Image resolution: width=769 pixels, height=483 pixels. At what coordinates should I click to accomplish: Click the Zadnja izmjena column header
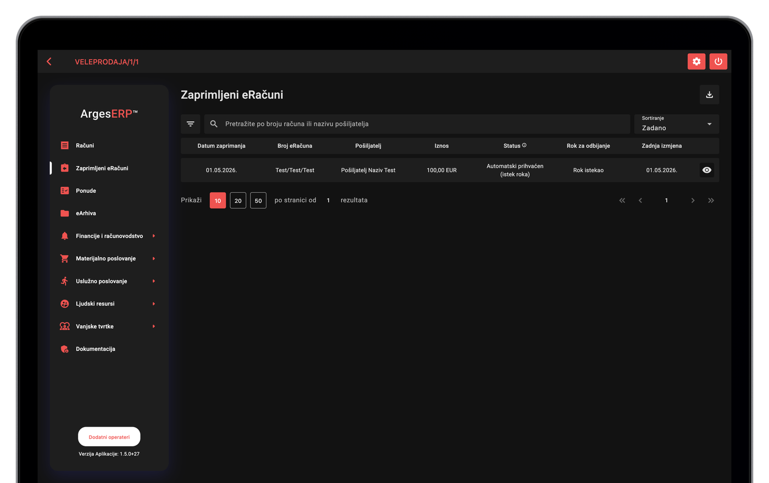(662, 146)
